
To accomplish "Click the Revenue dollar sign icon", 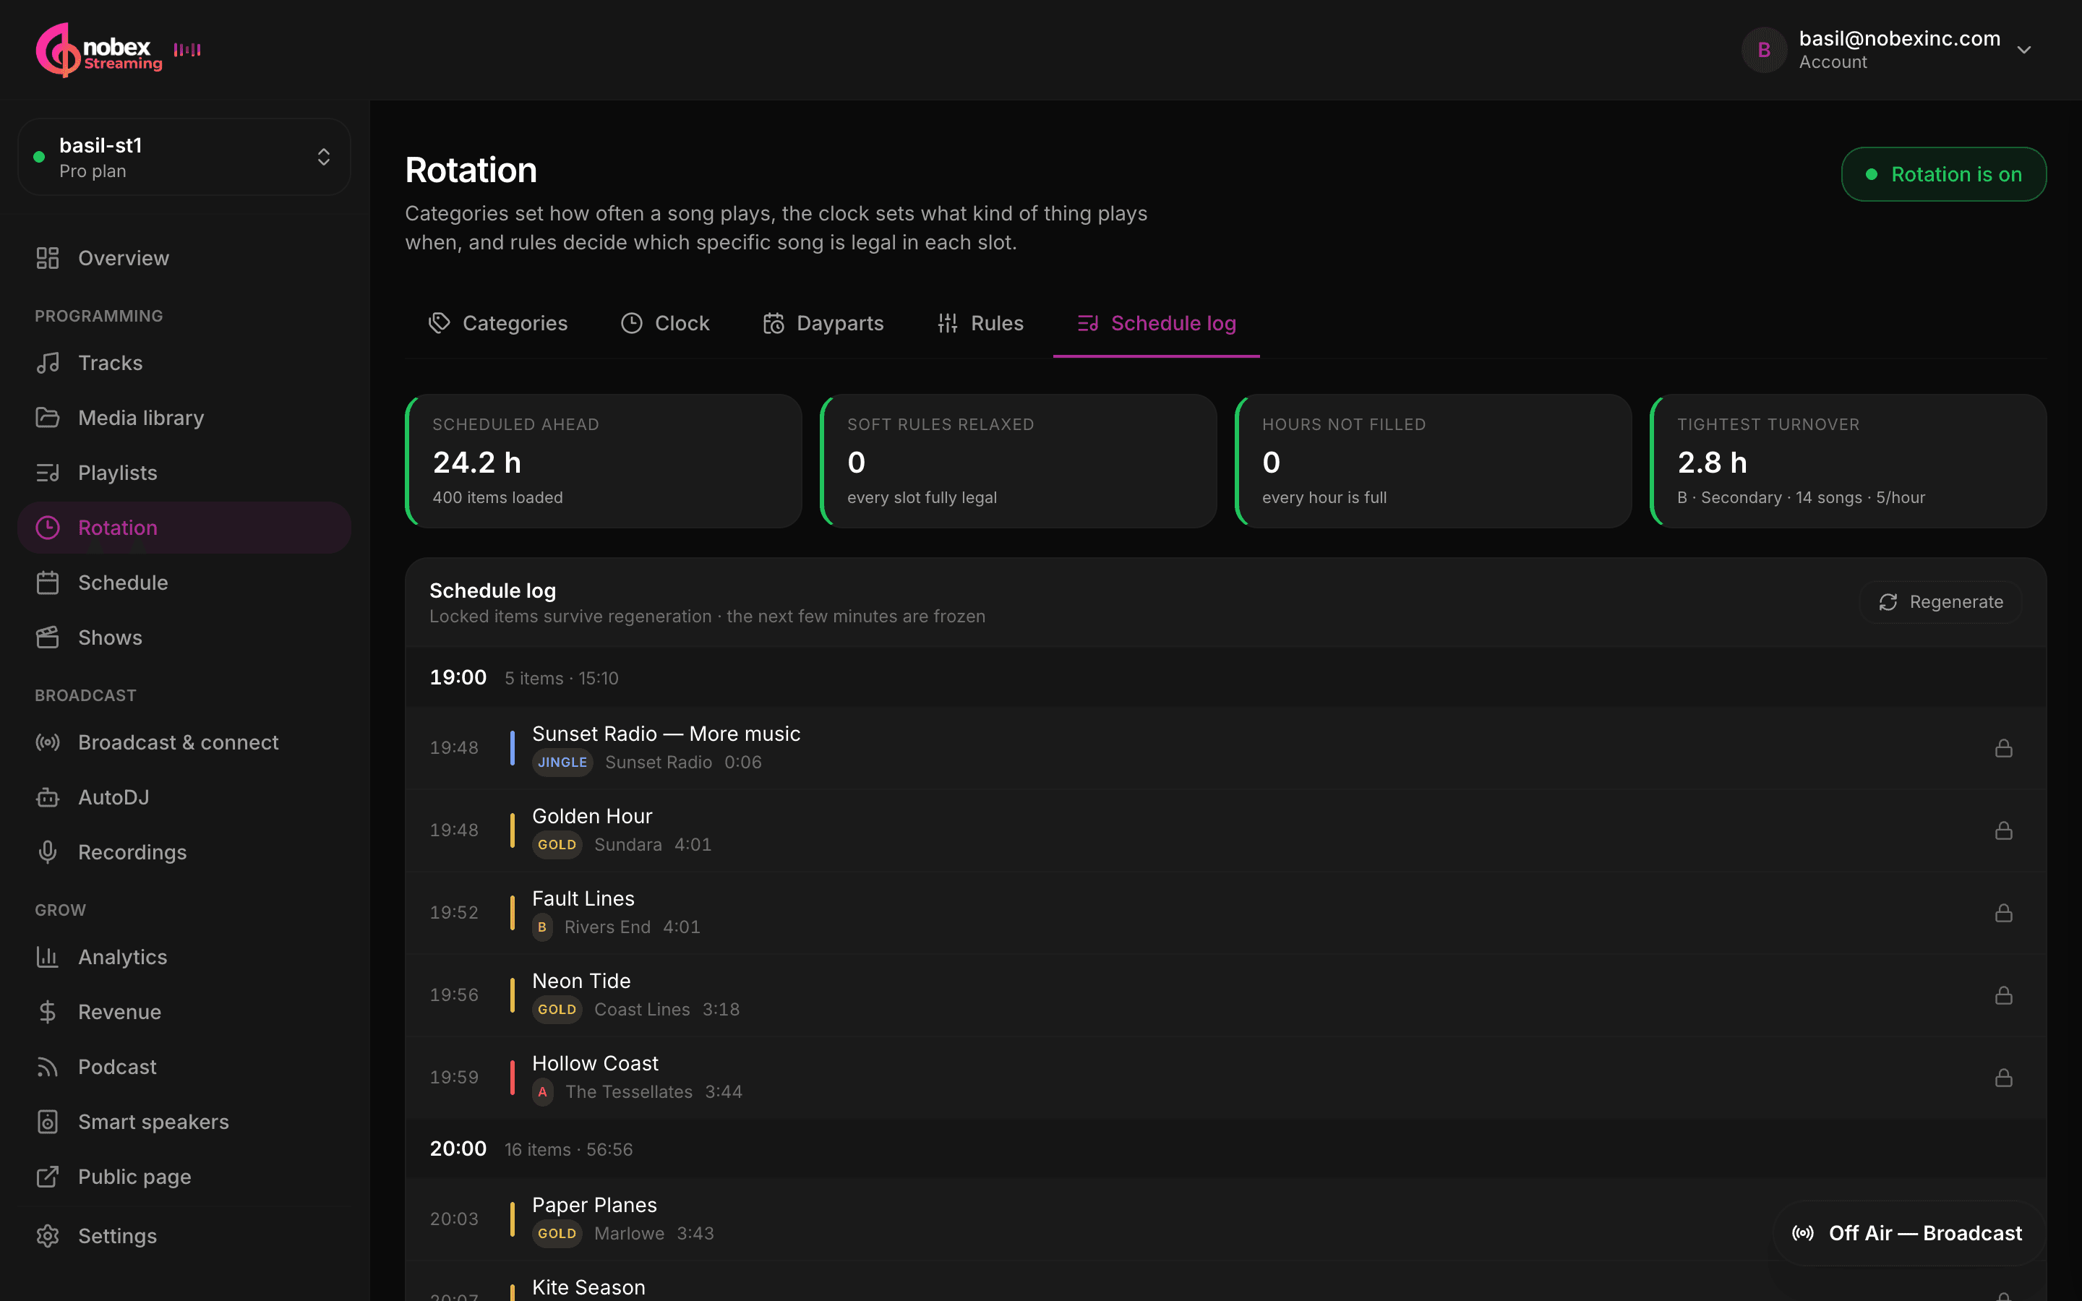I will point(47,1012).
